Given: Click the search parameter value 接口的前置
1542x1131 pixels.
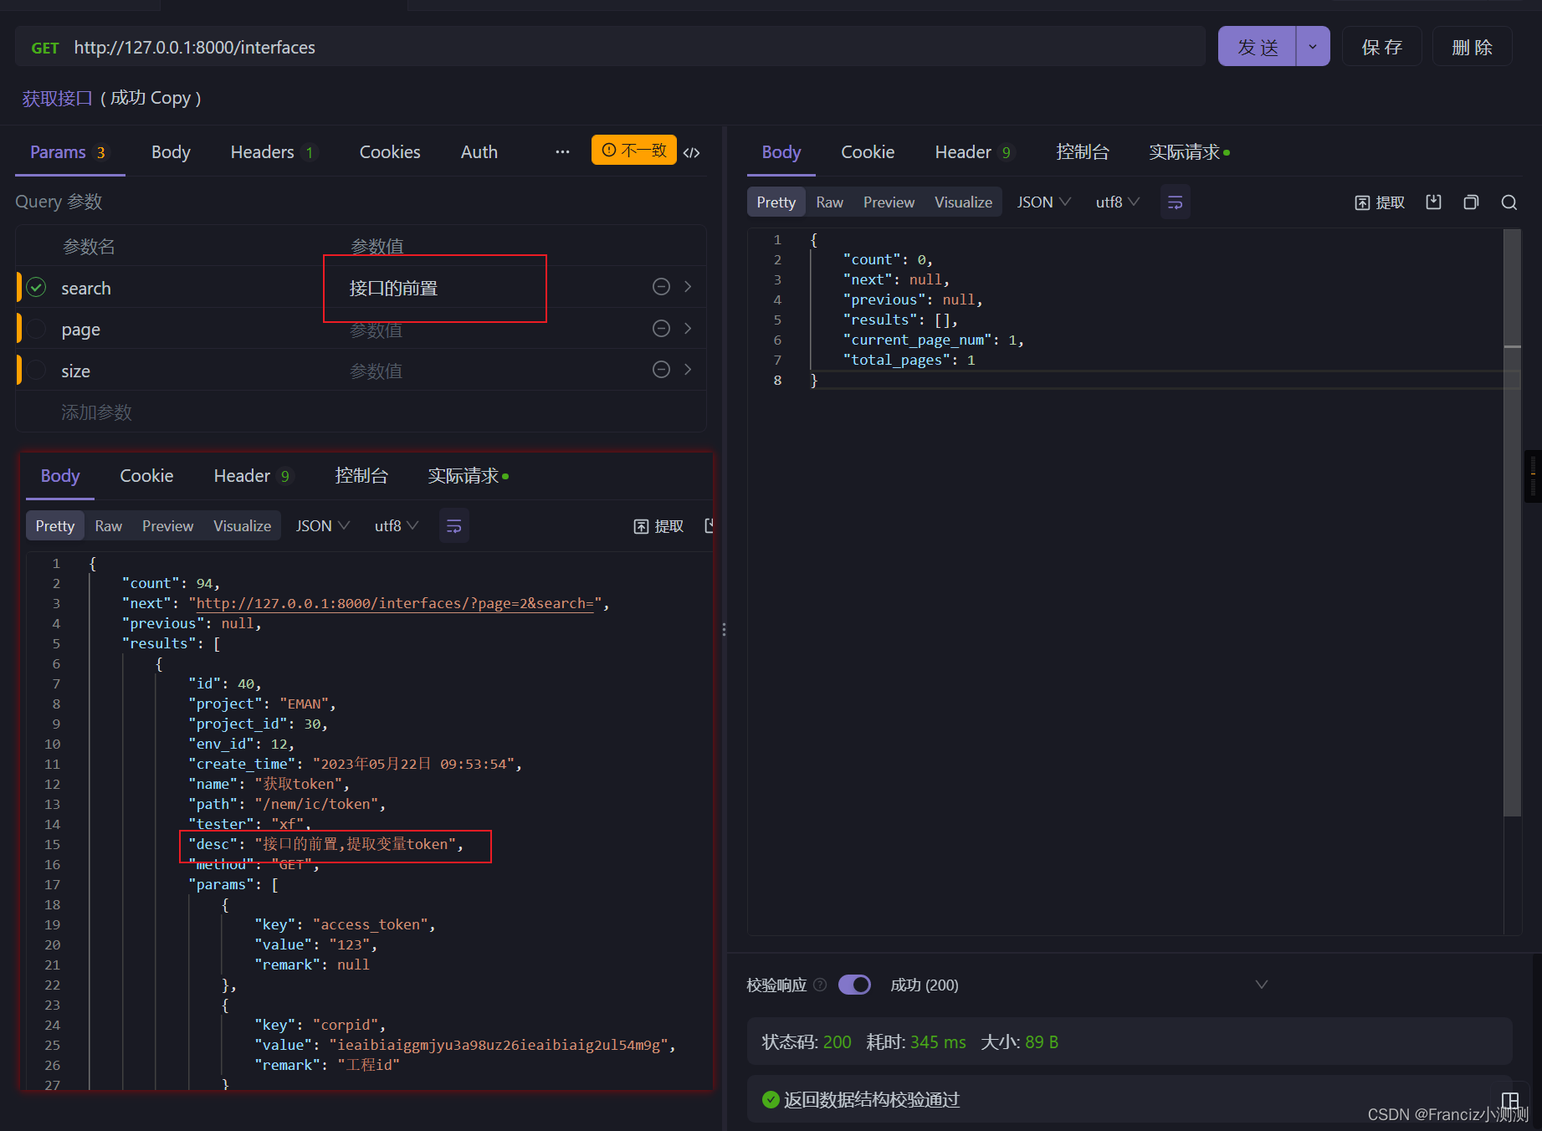Looking at the screenshot, I should point(393,288).
